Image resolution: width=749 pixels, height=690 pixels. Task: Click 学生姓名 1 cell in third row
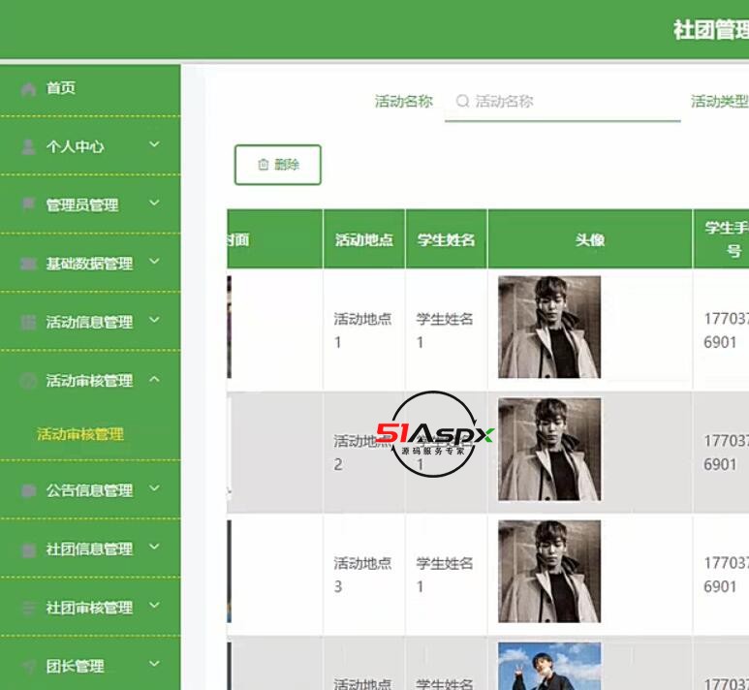[446, 575]
